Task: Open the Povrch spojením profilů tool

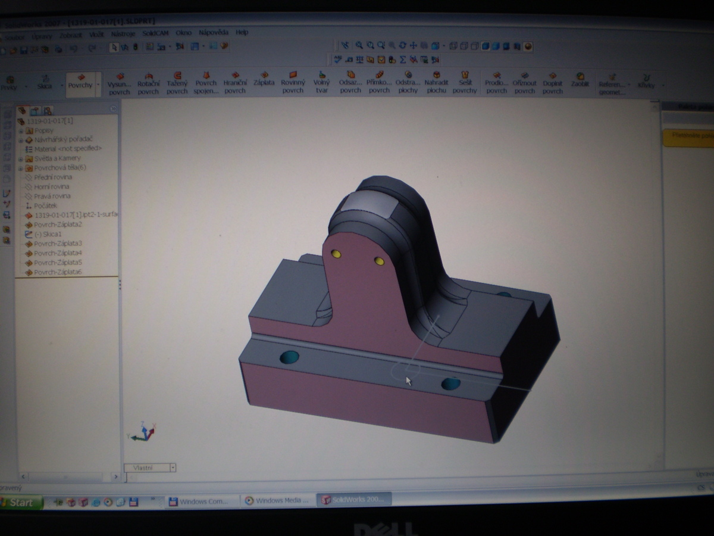Action: pyautogui.click(x=206, y=83)
